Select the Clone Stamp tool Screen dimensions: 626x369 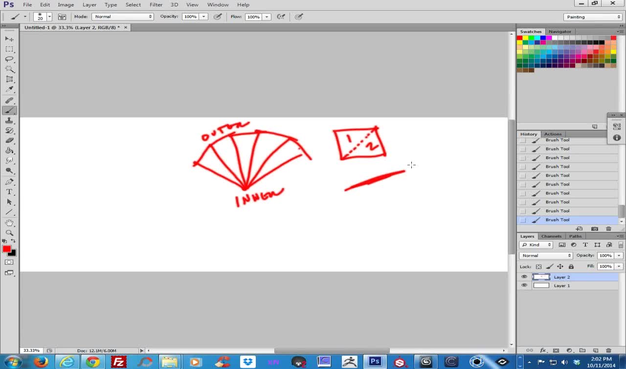(x=9, y=120)
